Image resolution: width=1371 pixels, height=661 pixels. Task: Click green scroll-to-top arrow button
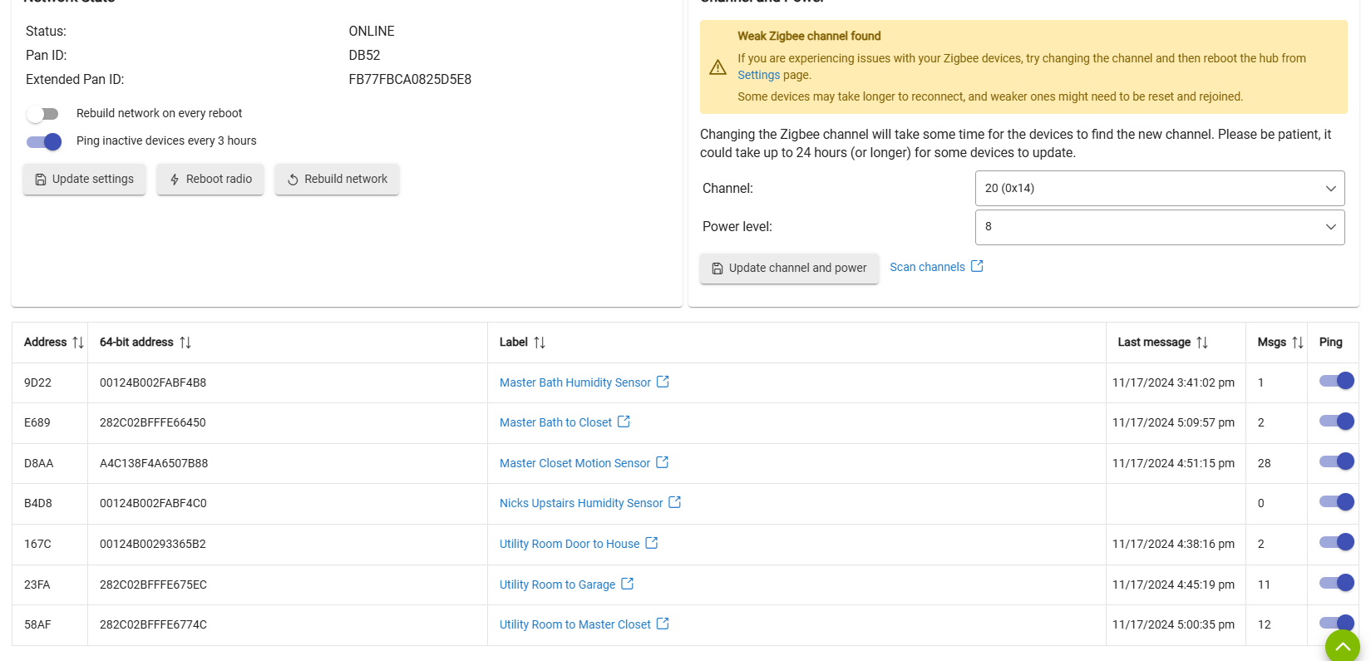(1343, 646)
